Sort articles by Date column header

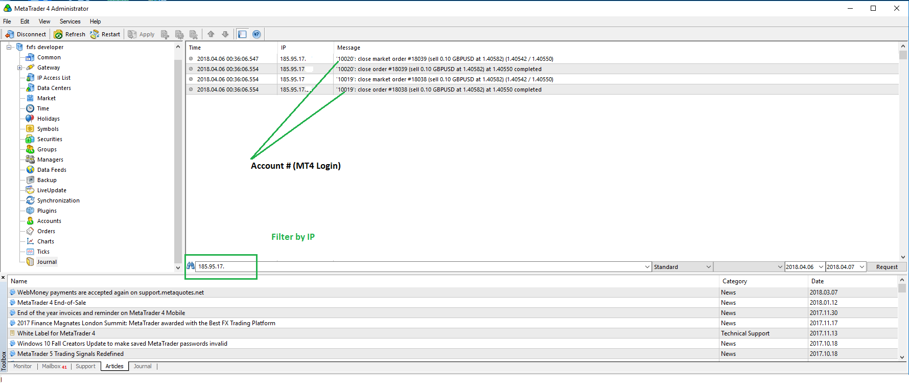tap(852, 281)
